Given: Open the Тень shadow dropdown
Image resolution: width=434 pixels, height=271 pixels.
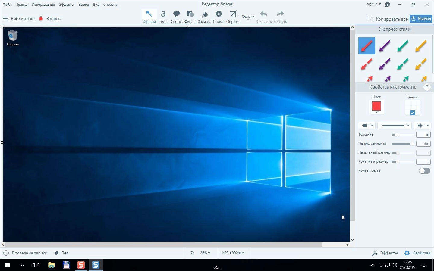Looking at the screenshot, I should click(412, 97).
